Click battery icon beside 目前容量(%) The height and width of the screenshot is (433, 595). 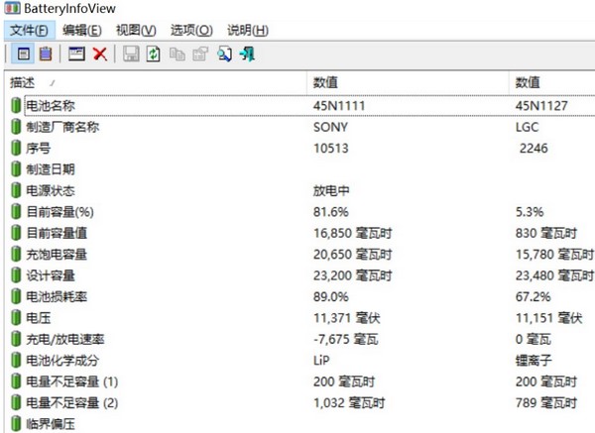pos(16,212)
